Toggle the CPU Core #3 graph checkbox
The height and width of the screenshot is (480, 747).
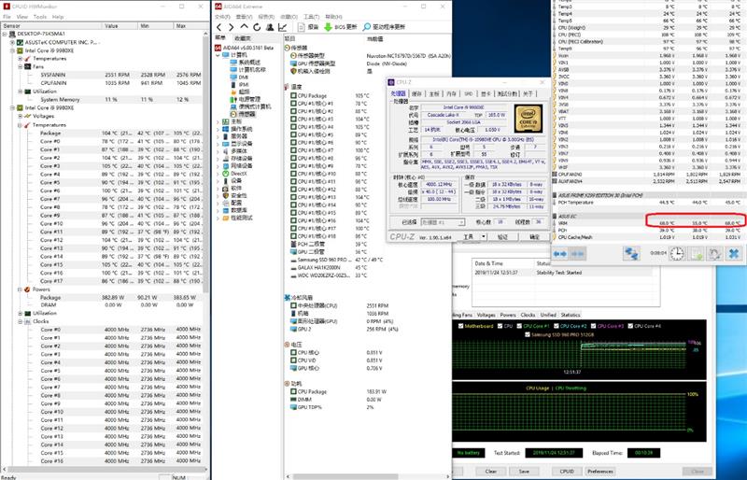point(593,326)
